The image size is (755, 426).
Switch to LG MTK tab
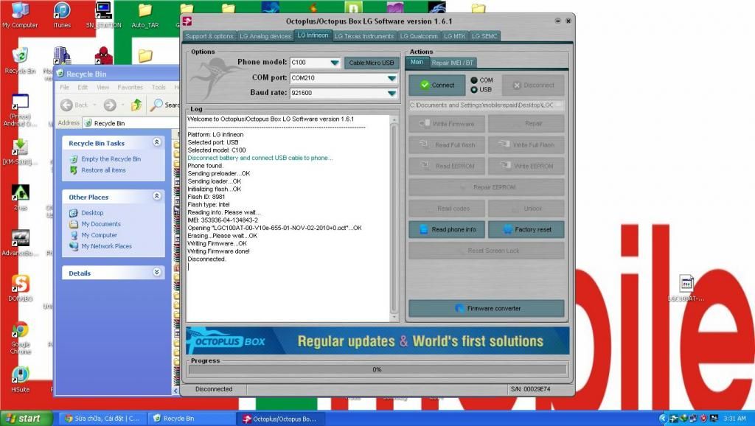point(454,36)
